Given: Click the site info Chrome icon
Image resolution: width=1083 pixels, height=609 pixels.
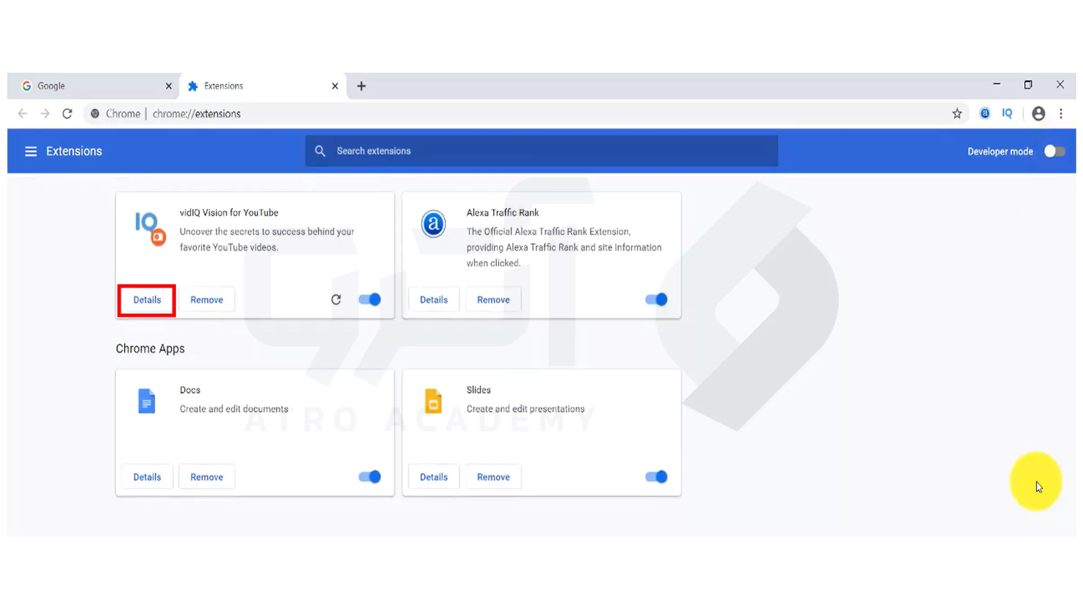Looking at the screenshot, I should 95,113.
